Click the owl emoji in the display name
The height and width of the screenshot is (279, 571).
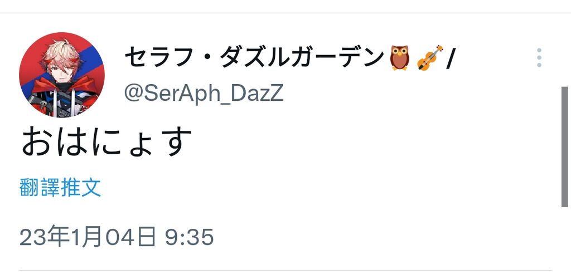399,57
